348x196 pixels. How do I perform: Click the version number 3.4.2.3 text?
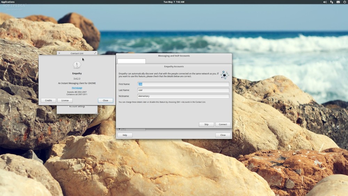pos(77,79)
